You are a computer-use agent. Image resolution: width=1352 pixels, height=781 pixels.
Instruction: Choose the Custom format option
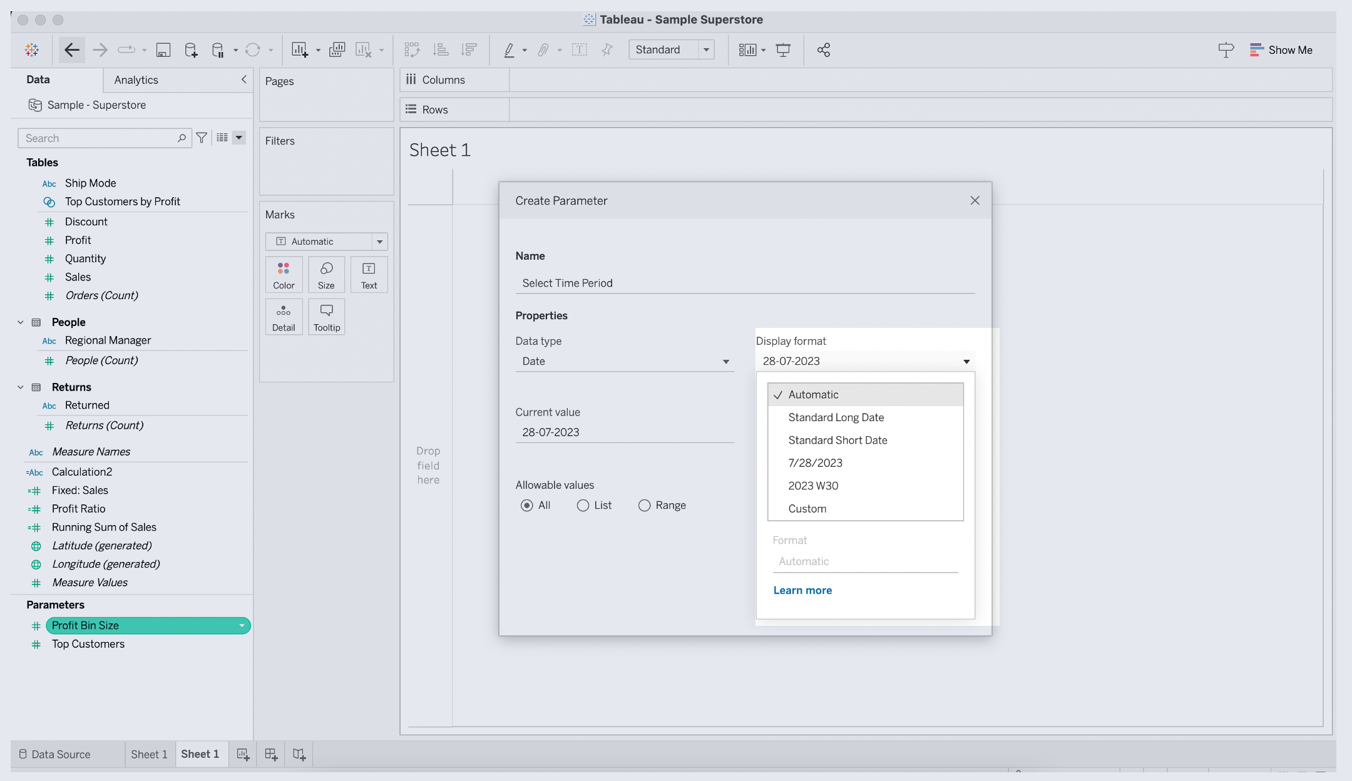865,509
